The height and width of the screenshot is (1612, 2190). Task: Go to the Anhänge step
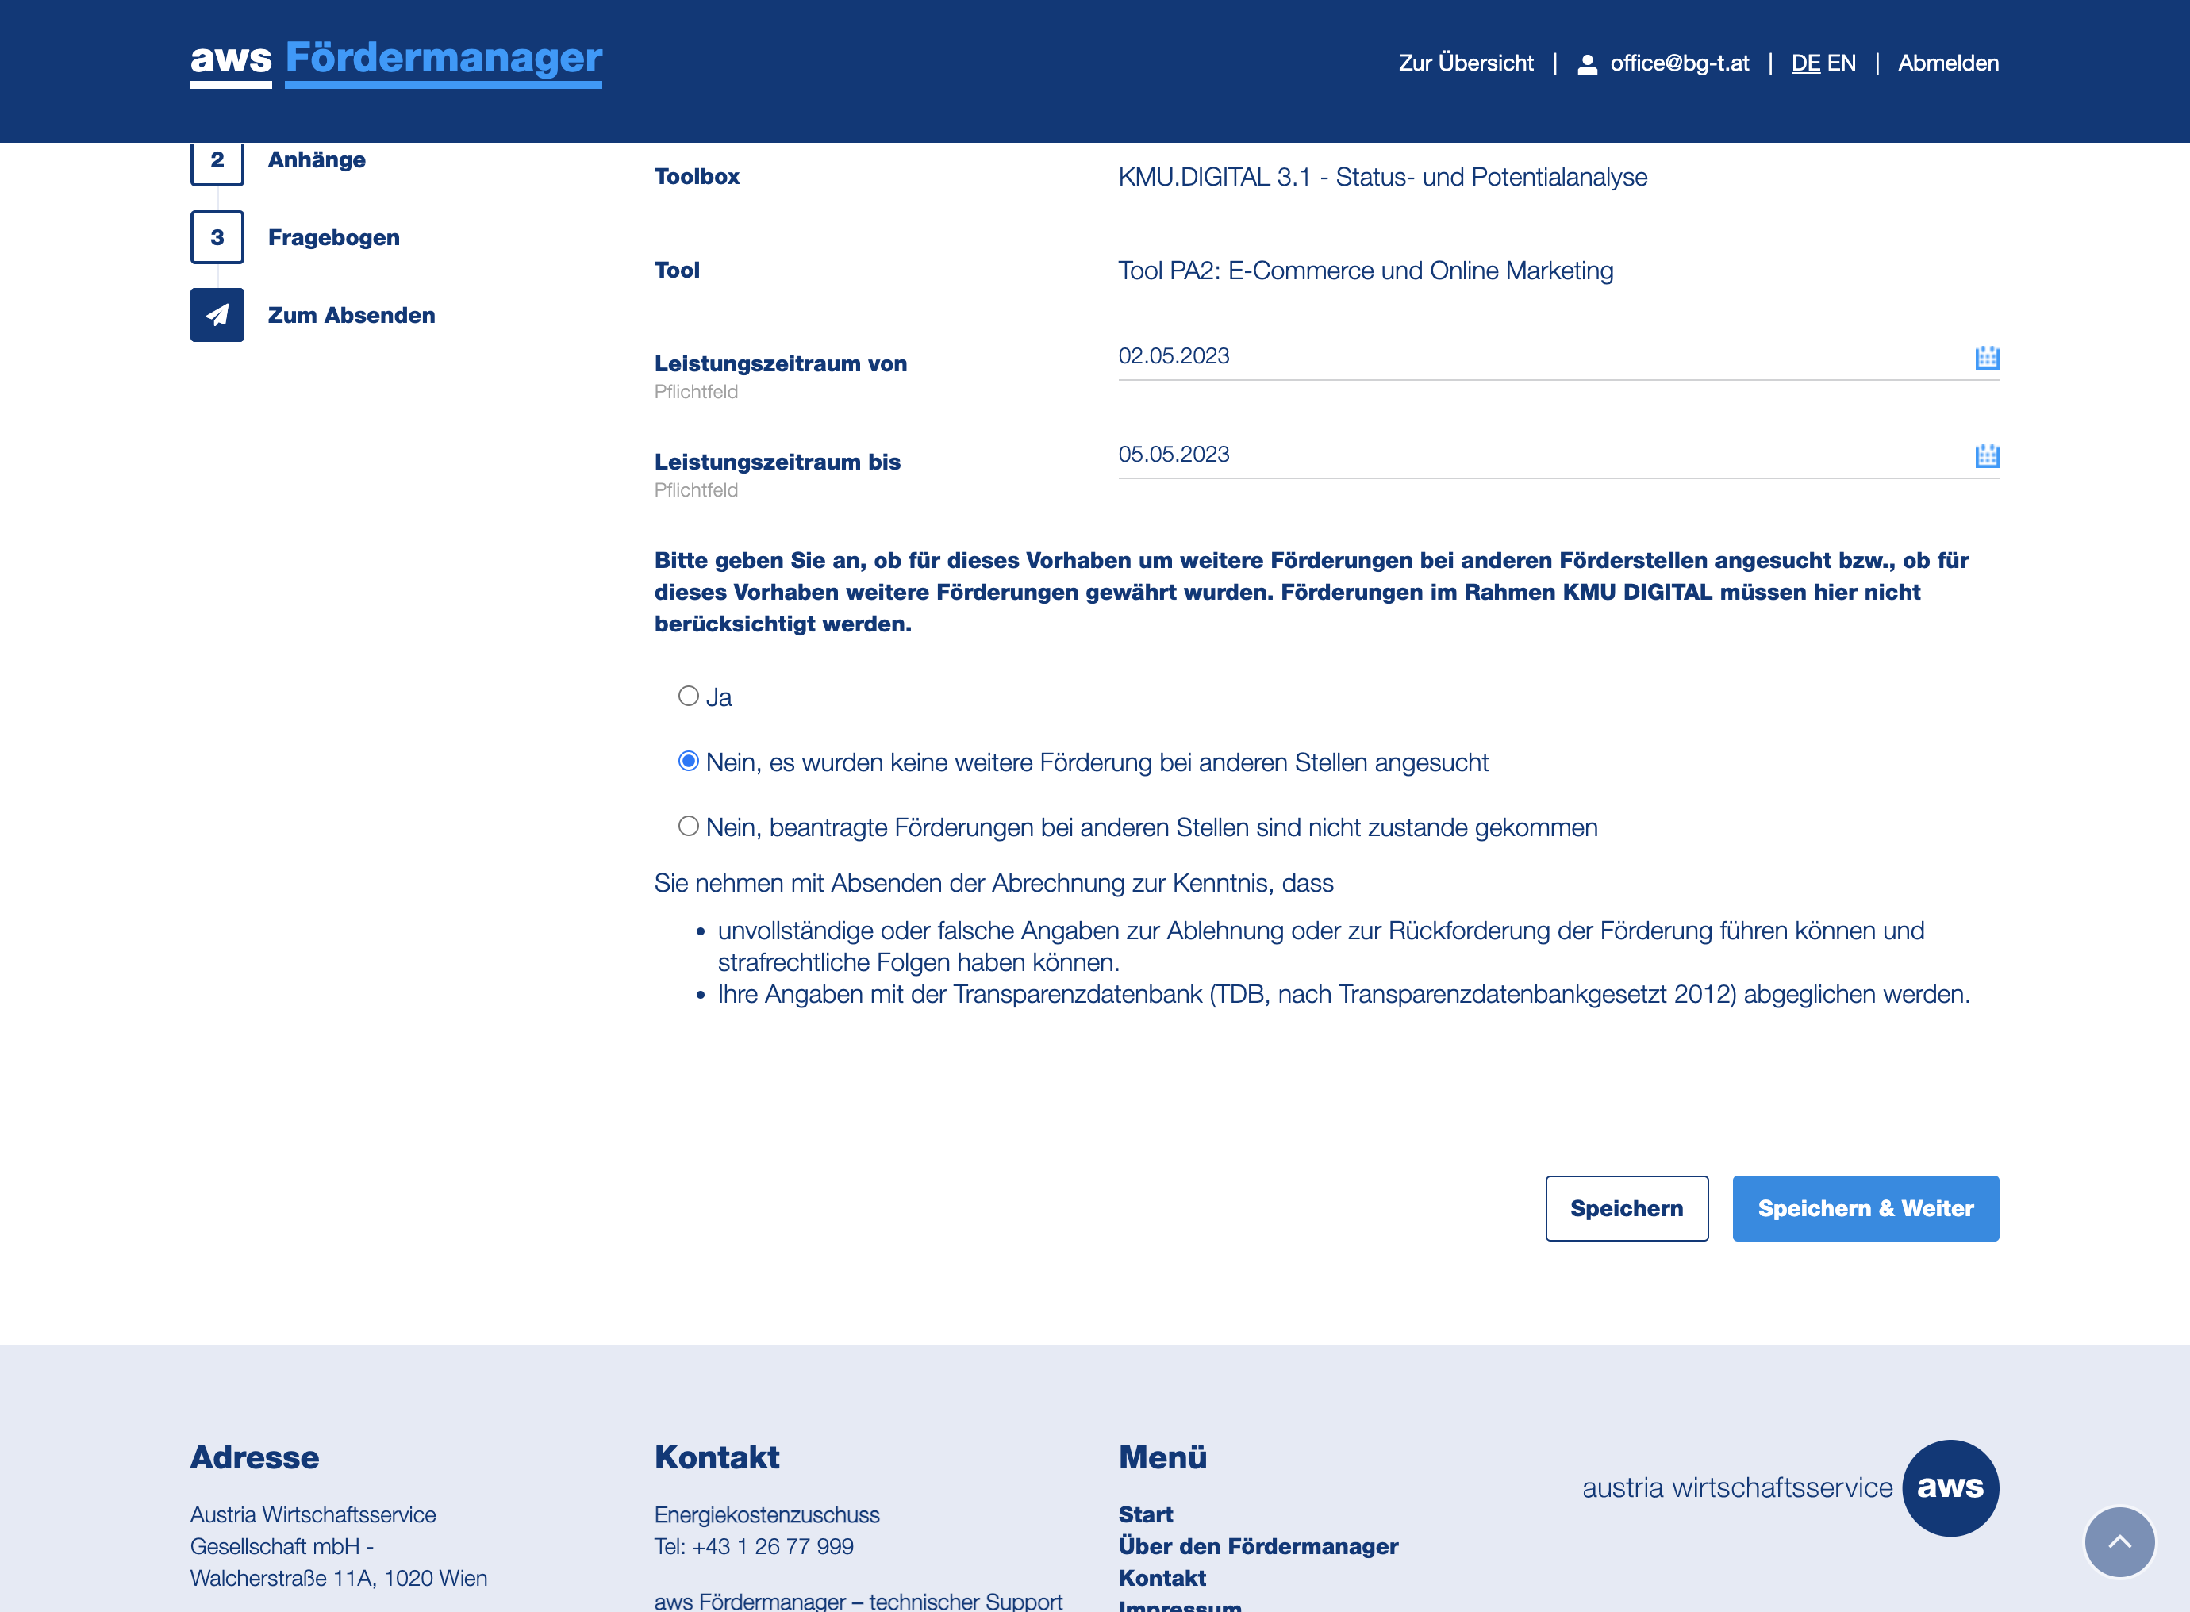coord(317,160)
